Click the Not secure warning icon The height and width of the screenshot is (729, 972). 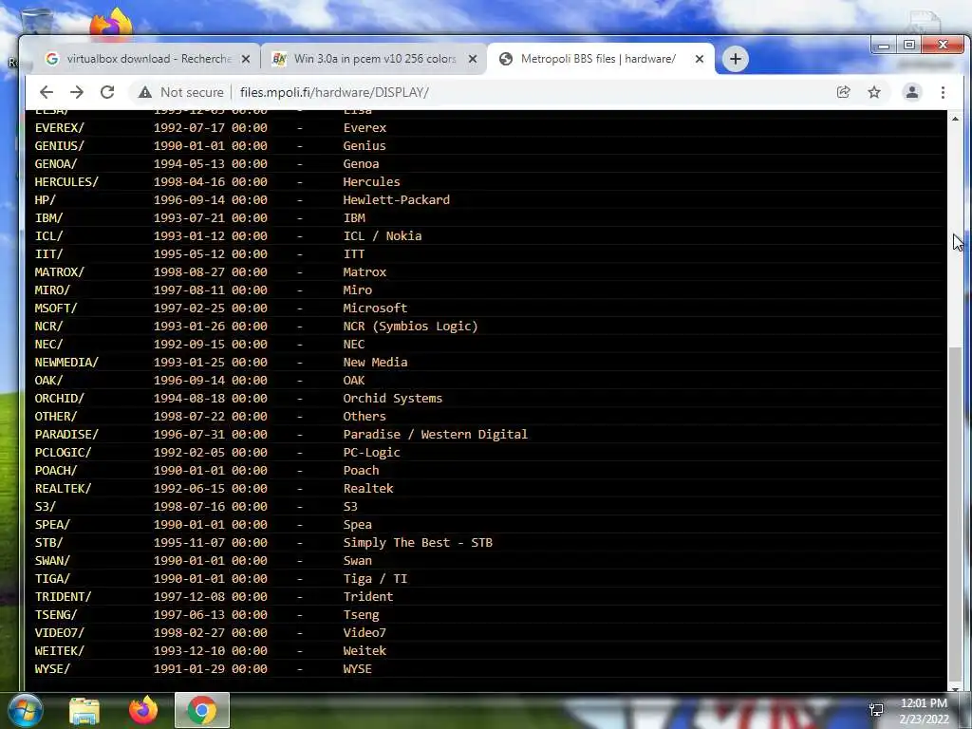pyautogui.click(x=145, y=92)
